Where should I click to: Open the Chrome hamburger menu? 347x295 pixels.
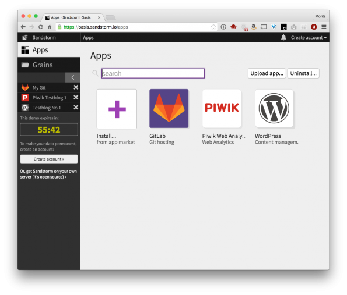(x=324, y=27)
